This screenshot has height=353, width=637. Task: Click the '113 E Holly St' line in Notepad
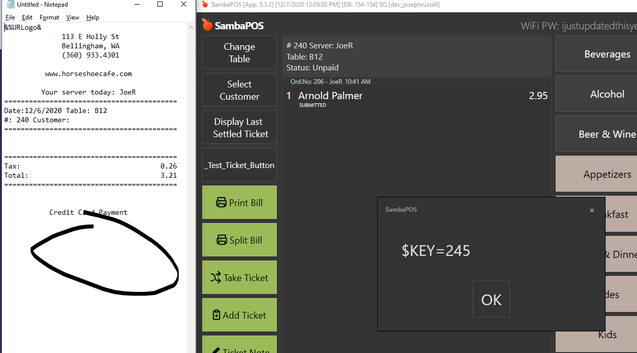[x=91, y=36]
